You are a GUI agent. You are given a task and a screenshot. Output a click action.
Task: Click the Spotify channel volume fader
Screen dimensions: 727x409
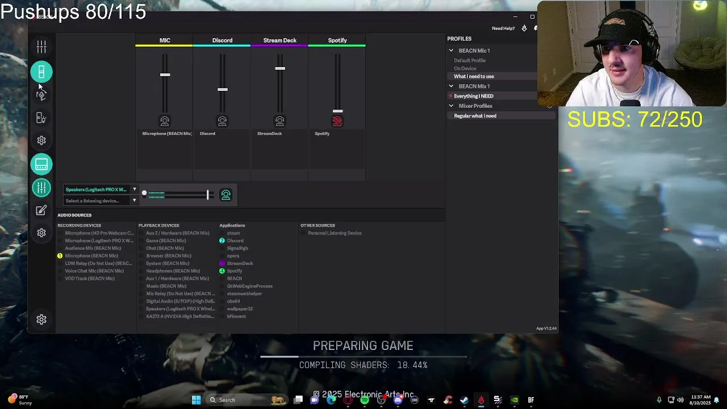[337, 111]
